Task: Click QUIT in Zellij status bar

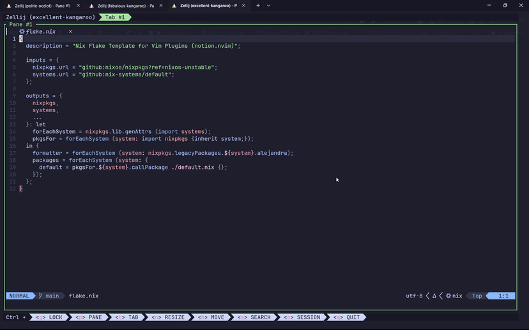Action: coord(348,317)
